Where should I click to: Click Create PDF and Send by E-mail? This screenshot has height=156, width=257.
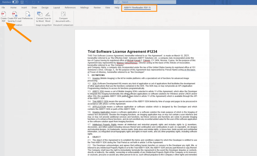(x=14, y=17)
